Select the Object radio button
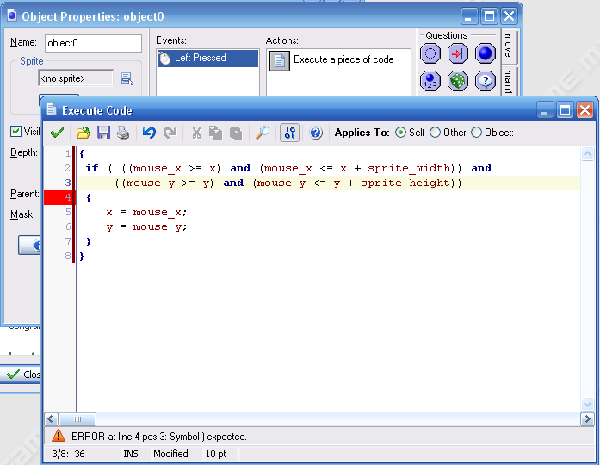Viewport: 600px width, 465px height. click(x=476, y=133)
